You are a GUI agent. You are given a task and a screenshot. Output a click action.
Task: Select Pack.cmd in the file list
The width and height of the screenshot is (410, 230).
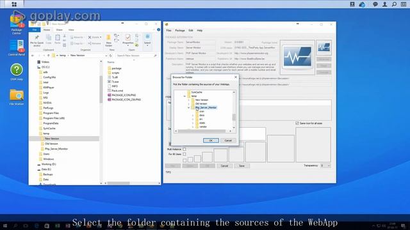point(115,91)
